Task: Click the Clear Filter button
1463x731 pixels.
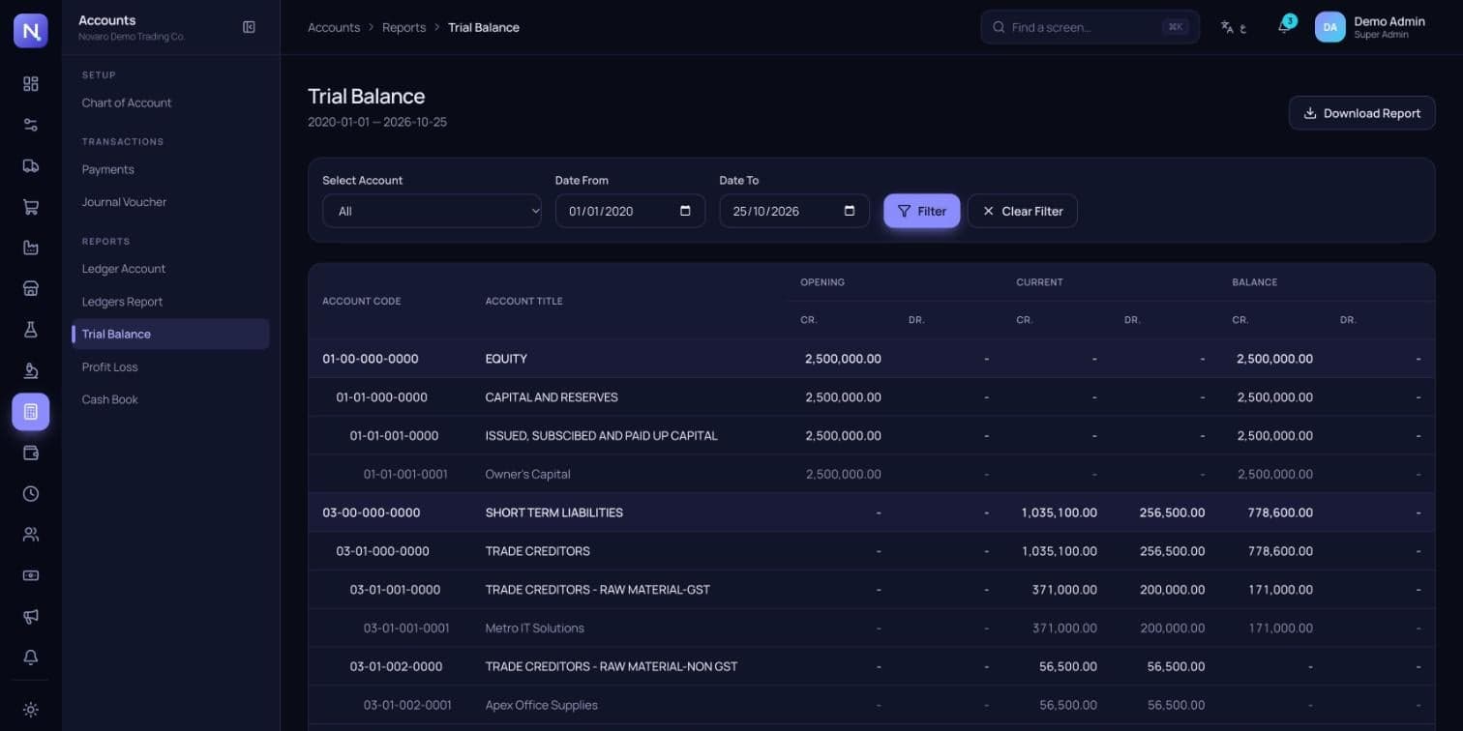Action: click(1023, 211)
